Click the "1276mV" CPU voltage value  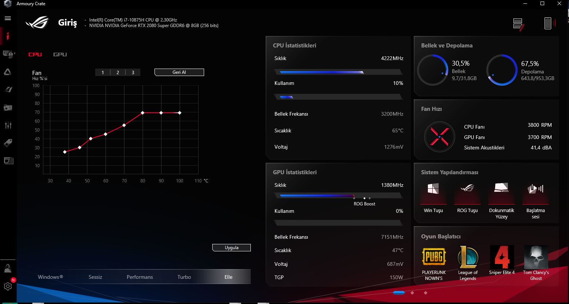pos(394,147)
